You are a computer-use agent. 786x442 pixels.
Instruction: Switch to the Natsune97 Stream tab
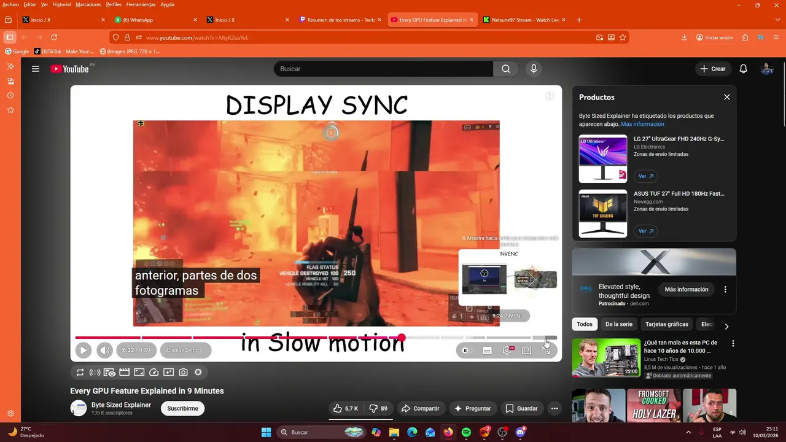click(x=524, y=20)
